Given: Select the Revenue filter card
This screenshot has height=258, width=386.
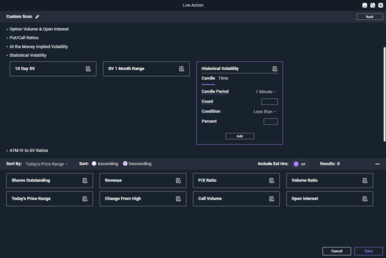Looking at the screenshot, I should pyautogui.click(x=143, y=181).
